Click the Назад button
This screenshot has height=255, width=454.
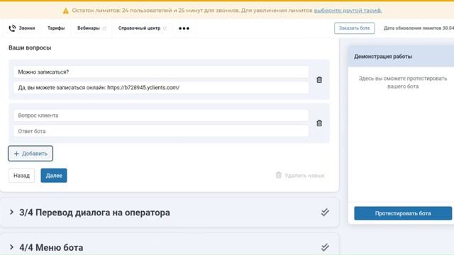coord(22,176)
